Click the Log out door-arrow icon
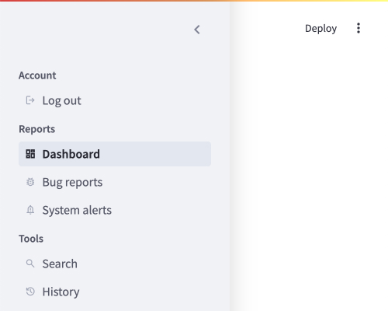This screenshot has width=388, height=311. pyautogui.click(x=30, y=100)
